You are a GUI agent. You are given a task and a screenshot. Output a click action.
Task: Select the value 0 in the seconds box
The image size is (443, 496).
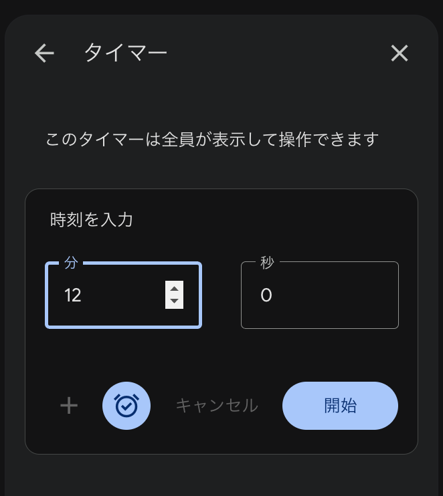pos(266,295)
